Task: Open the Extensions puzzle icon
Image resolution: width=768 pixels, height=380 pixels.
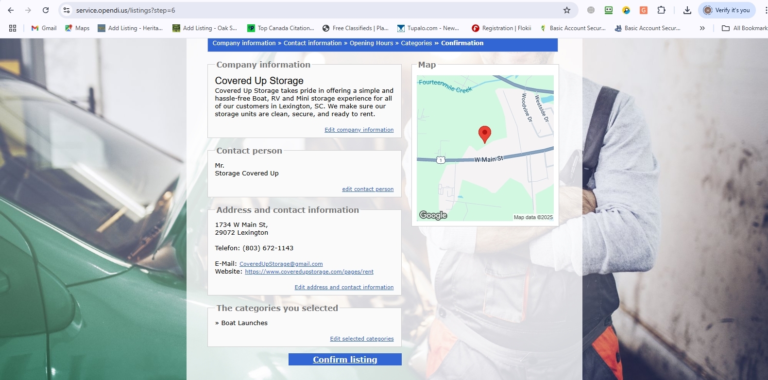Action: (661, 10)
